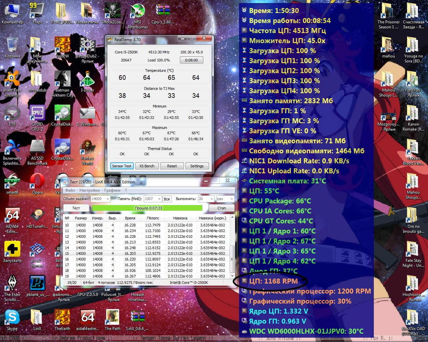The height and width of the screenshot is (342, 428).
Task: Open RealTemp Settings button
Action: point(197,166)
